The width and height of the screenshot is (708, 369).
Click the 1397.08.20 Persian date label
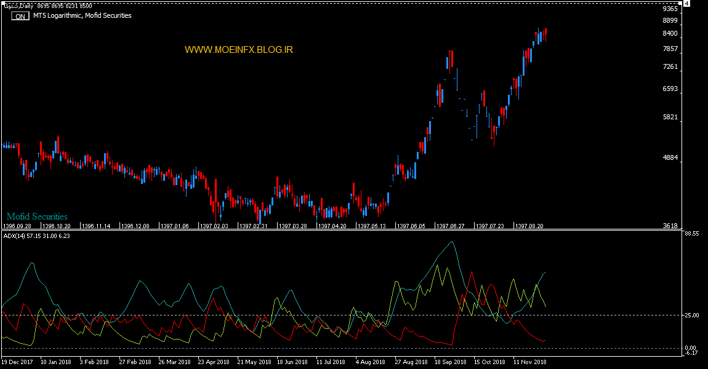point(529,226)
